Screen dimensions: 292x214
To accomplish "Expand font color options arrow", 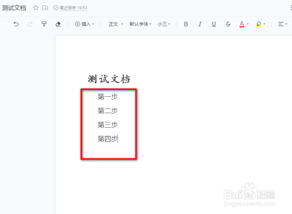I will (x=248, y=24).
